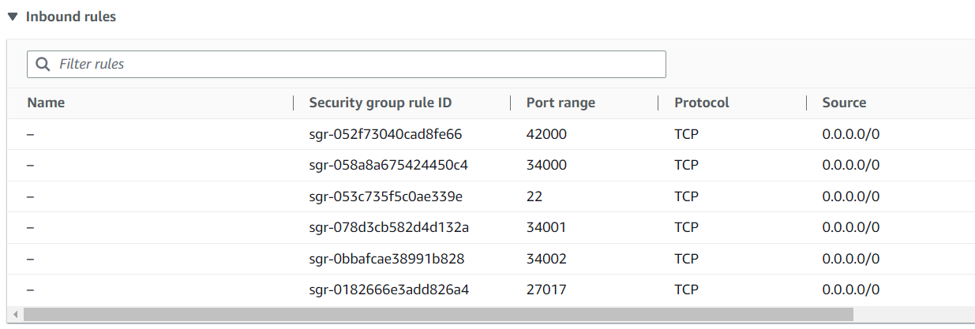Screen dimensions: 975x329
Task: Click the horizontal scrollbar thumb
Action: [438, 314]
